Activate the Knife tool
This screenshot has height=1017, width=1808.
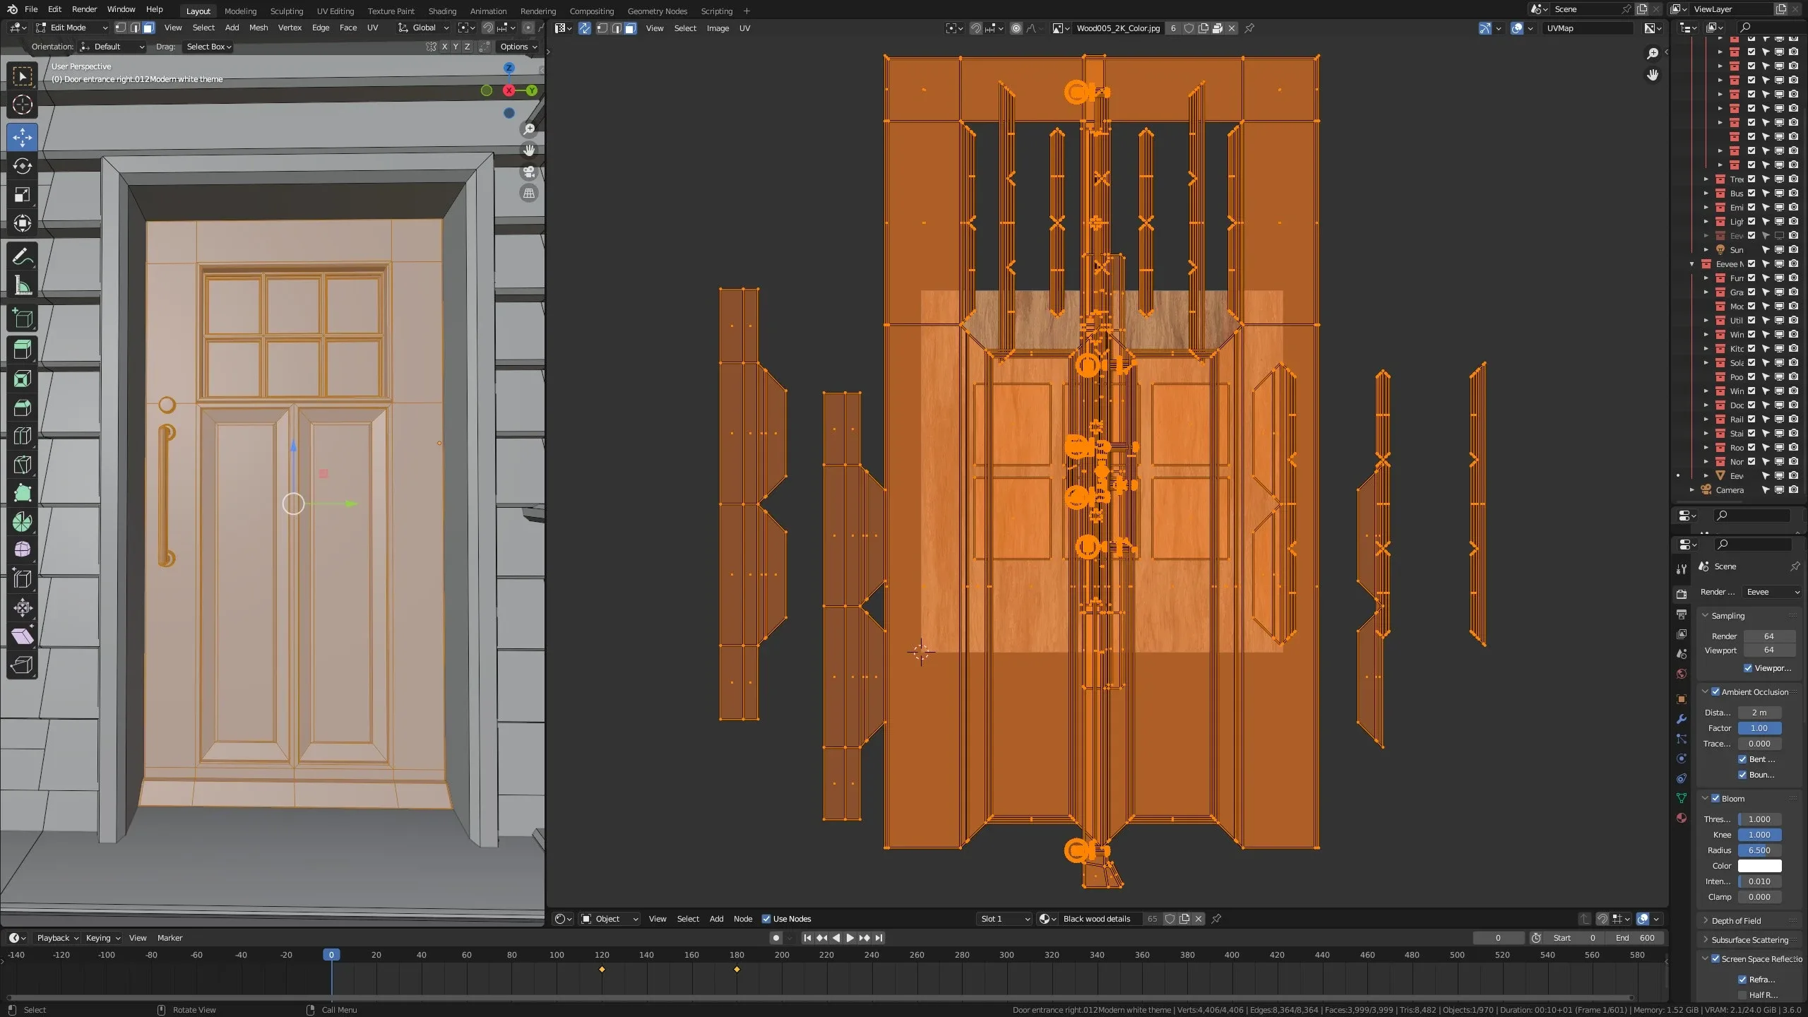coord(22,464)
